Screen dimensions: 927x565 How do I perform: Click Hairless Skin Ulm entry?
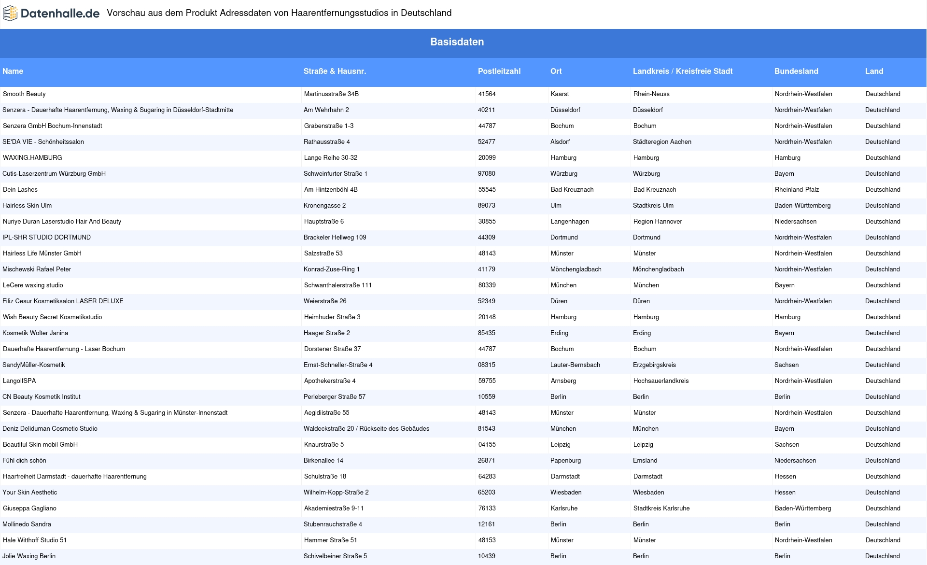[x=27, y=206]
